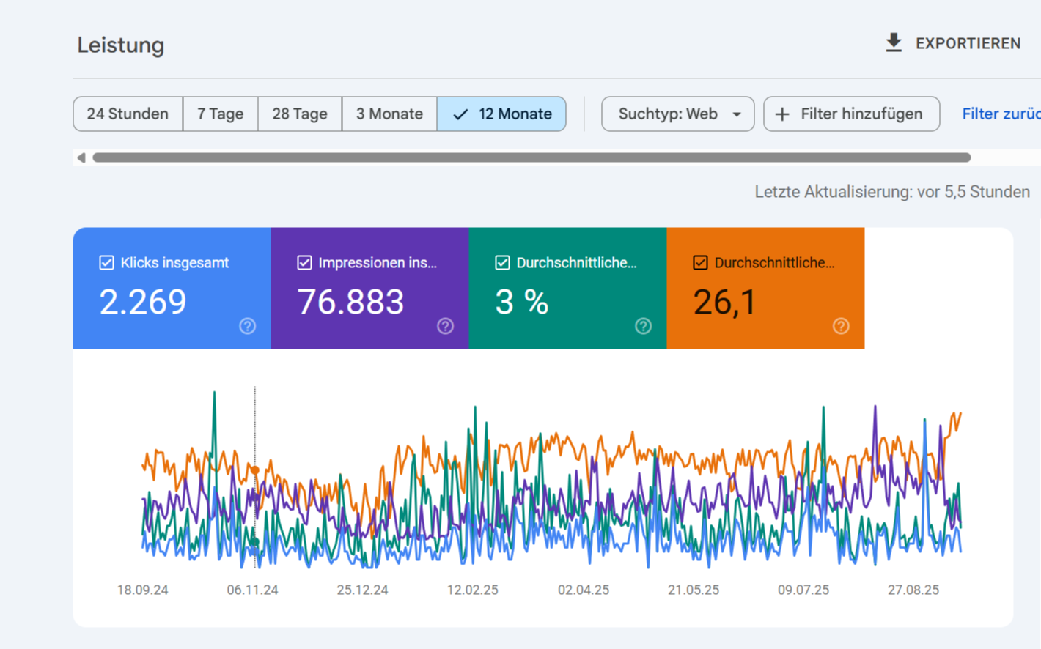Screen dimensions: 1041x649
Task: Click the left scroll arrow icon
Action: coord(81,157)
